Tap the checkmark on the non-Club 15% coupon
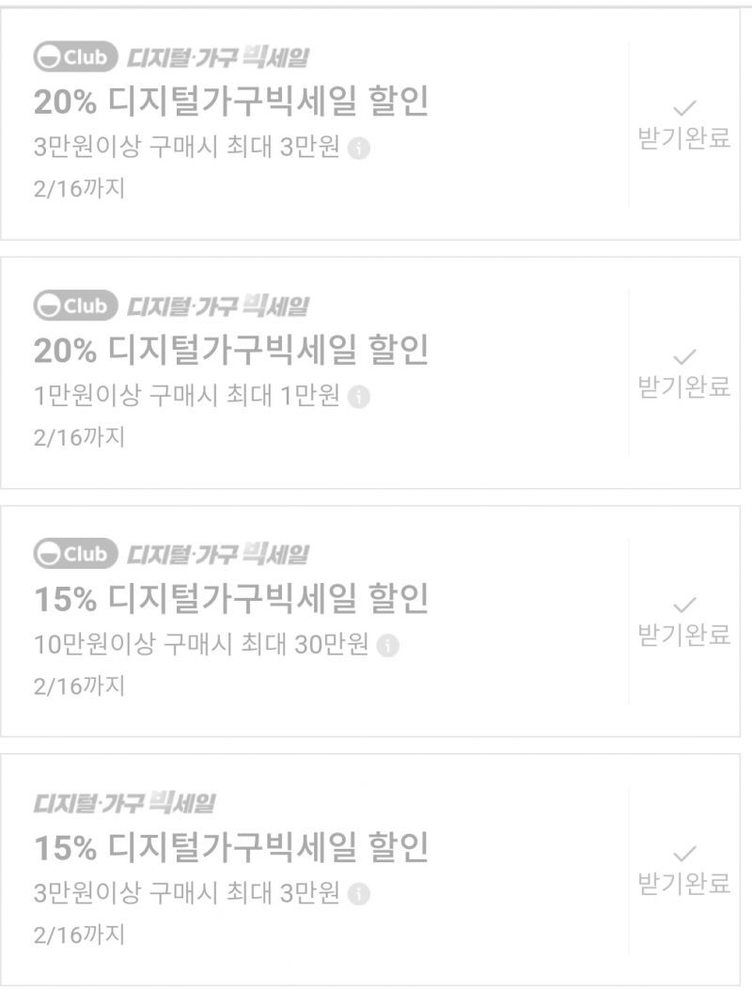The image size is (752, 990). point(684,855)
